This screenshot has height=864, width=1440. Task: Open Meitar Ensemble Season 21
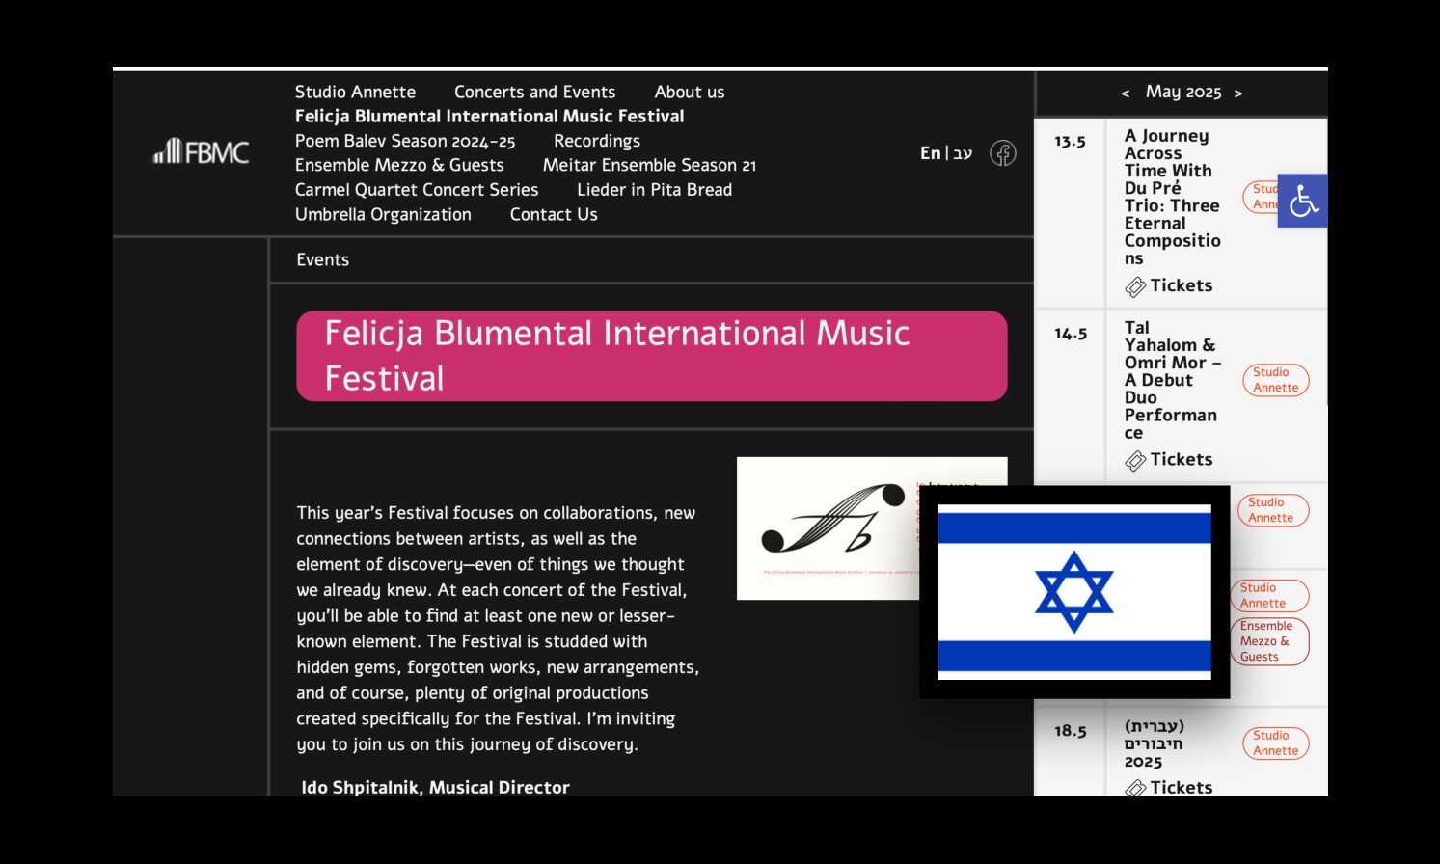point(649,165)
